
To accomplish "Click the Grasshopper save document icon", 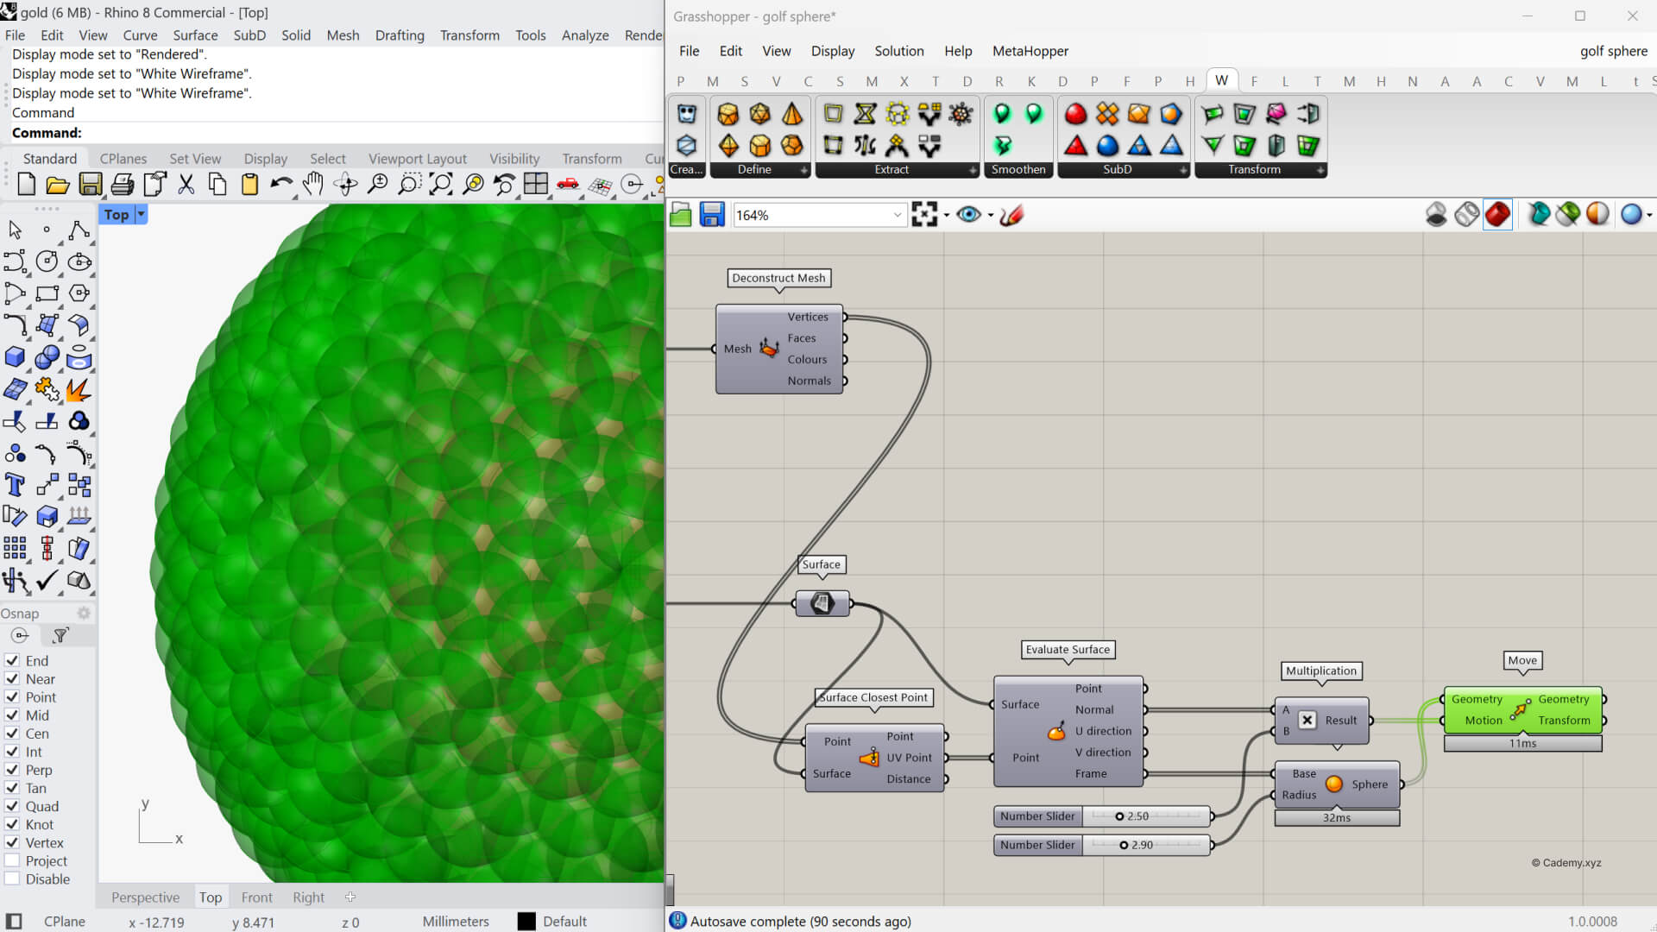I will 712,215.
